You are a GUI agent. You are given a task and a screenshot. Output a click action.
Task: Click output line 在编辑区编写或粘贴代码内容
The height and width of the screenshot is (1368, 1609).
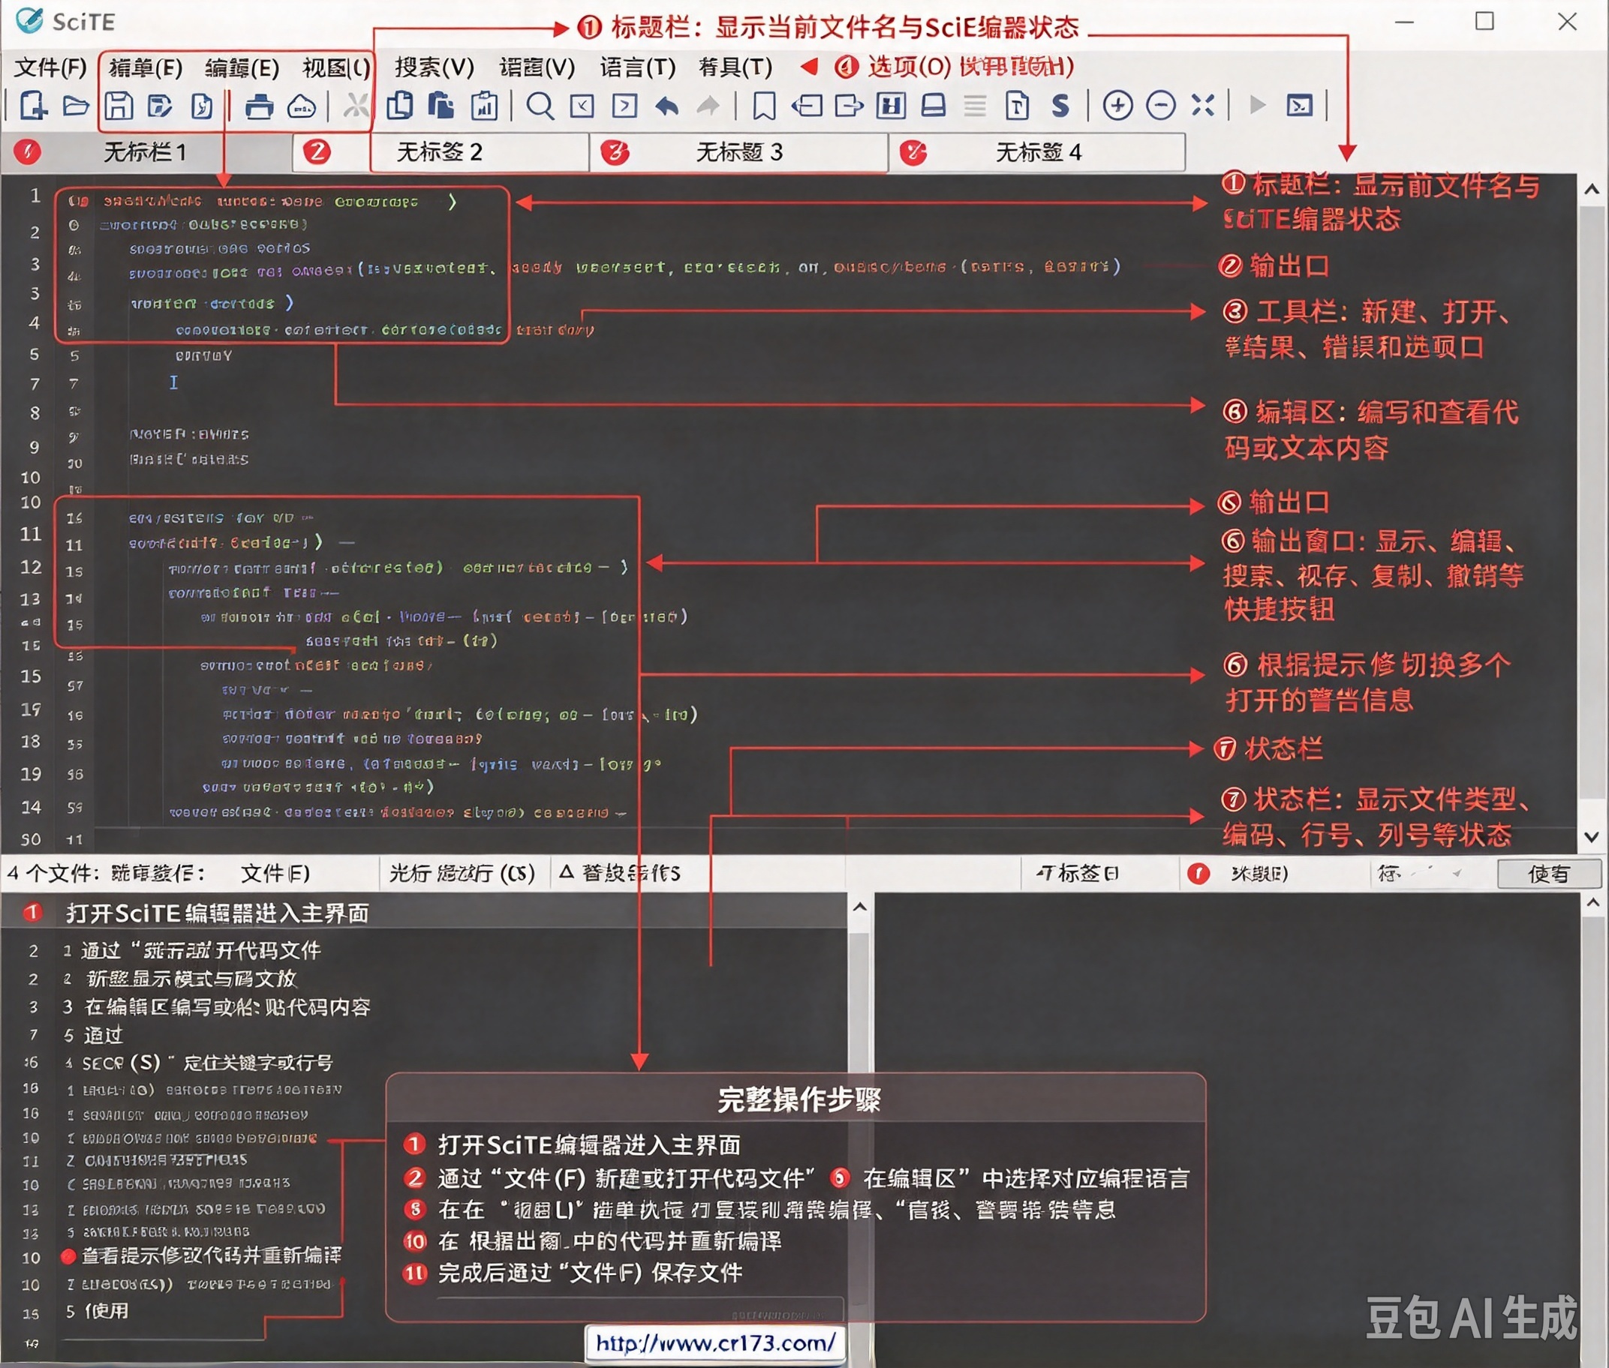pos(227,1006)
